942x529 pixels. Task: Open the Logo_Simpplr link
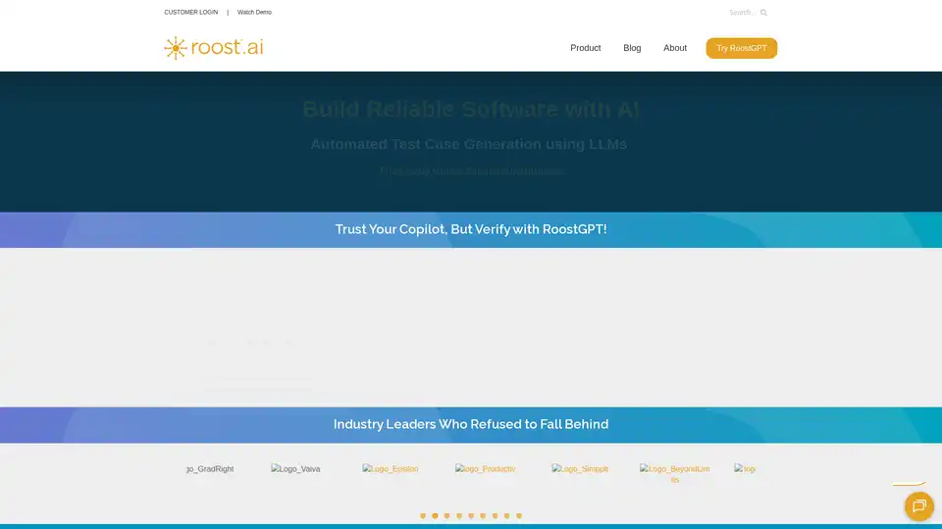pyautogui.click(x=580, y=469)
